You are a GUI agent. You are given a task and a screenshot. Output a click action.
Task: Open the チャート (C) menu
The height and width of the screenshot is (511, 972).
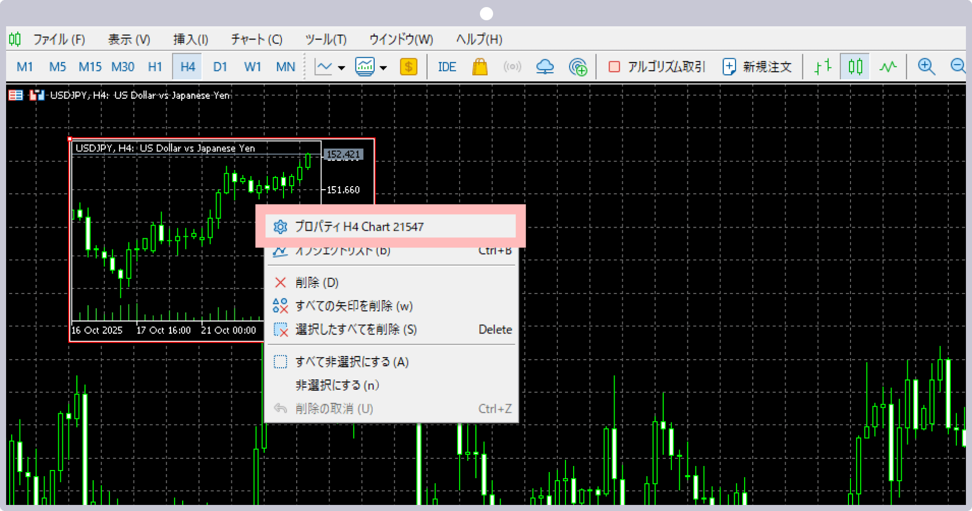click(x=257, y=39)
